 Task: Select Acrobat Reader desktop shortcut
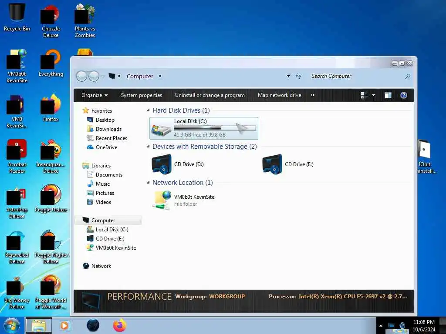click(x=17, y=157)
